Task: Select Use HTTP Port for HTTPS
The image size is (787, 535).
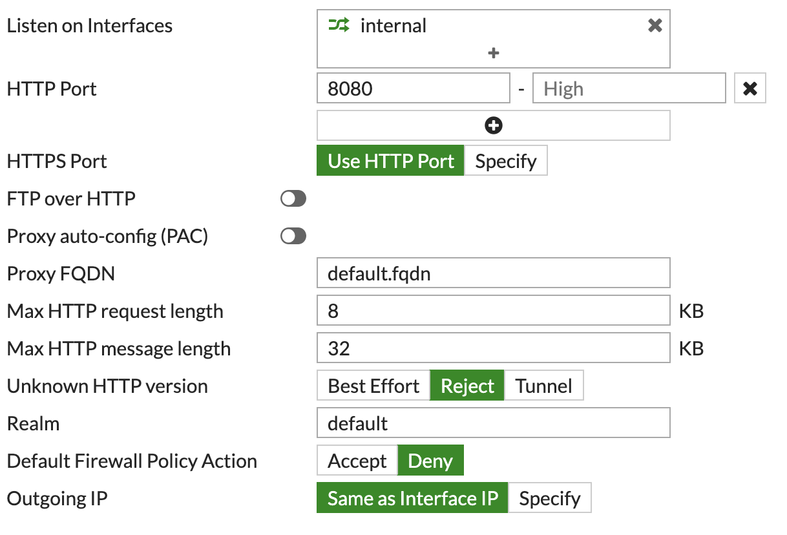Action: coord(390,161)
